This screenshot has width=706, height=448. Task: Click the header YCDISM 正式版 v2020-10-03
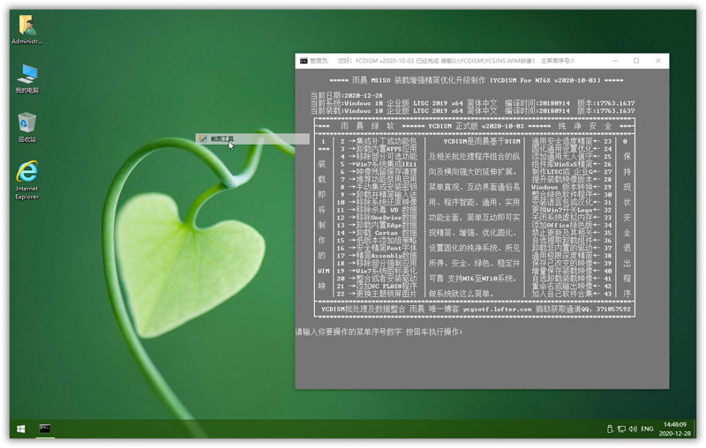point(476,126)
